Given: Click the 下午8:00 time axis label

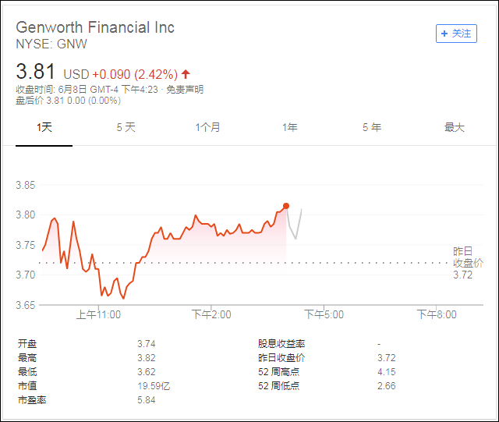Looking at the screenshot, I should point(436,314).
